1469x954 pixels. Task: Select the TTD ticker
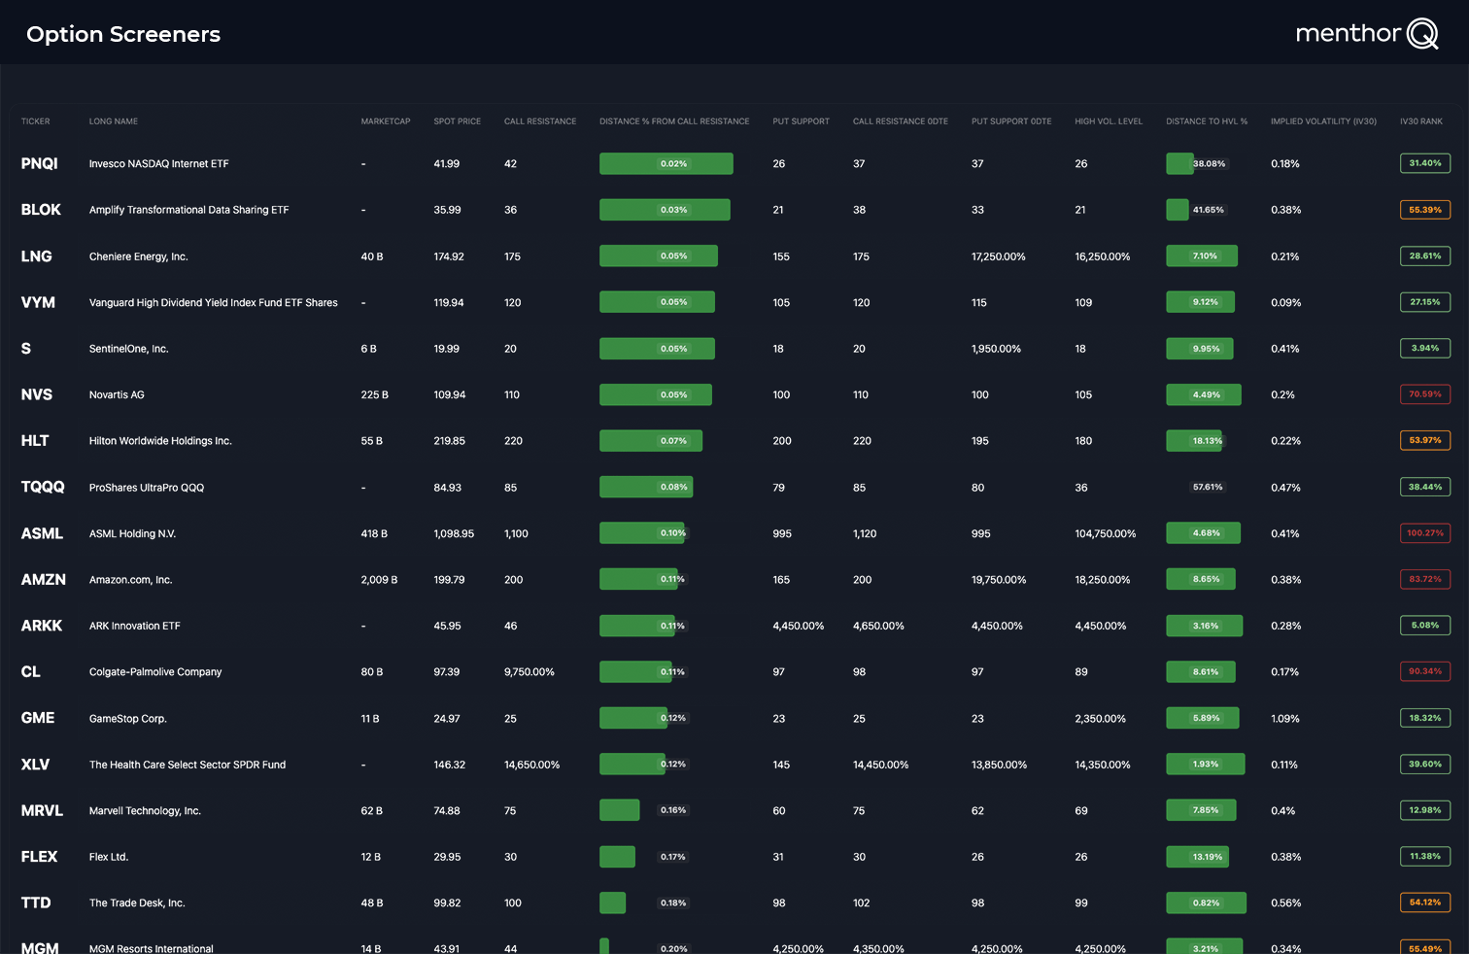36,903
